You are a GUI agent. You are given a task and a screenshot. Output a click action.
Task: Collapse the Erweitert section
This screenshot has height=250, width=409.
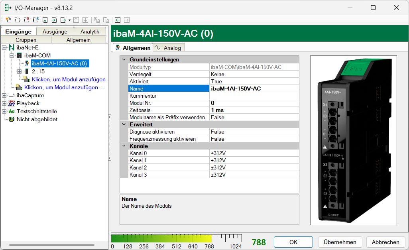tap(124, 124)
